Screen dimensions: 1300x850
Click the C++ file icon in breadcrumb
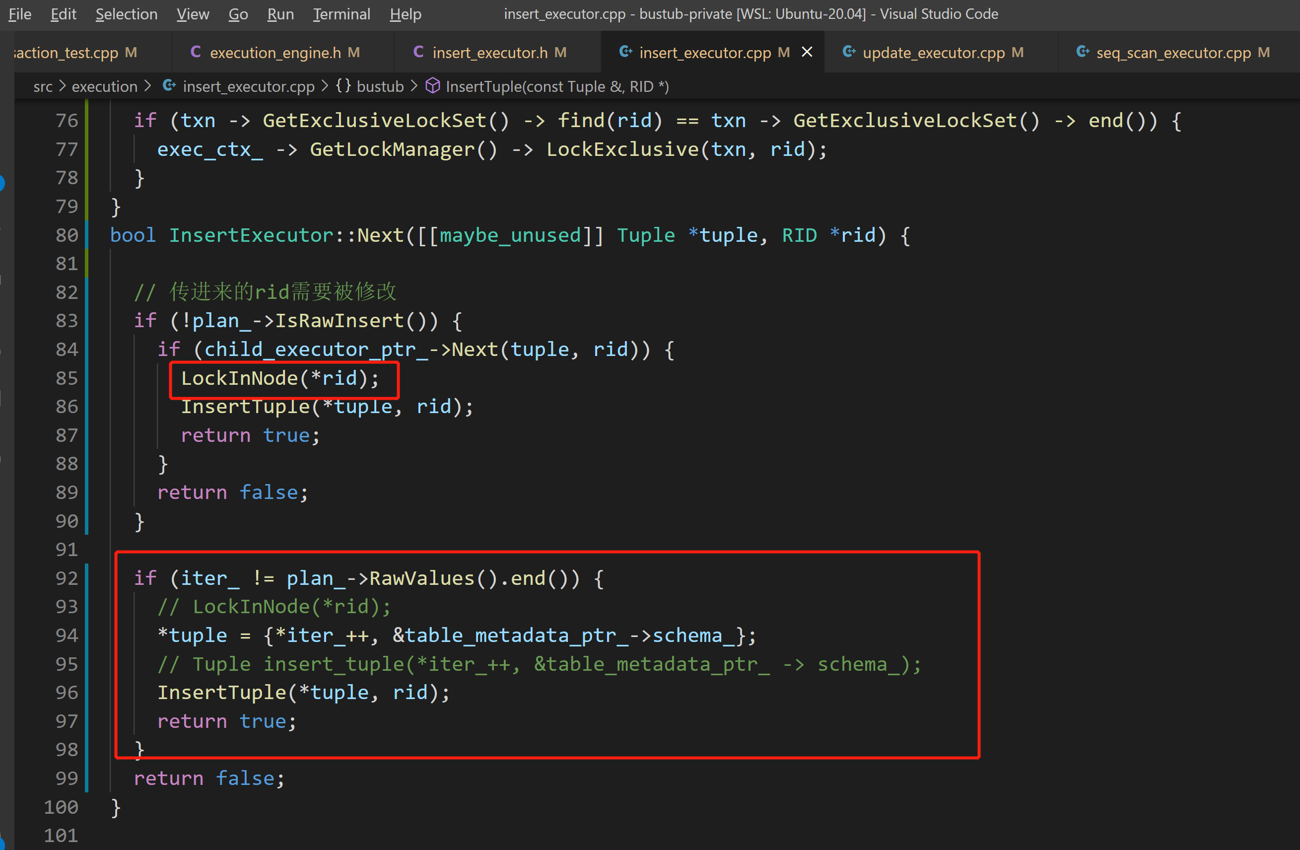(169, 86)
